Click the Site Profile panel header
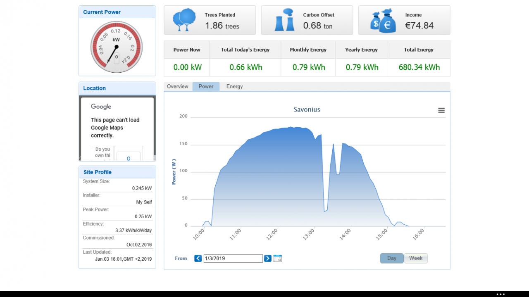The image size is (529, 297). 117,172
